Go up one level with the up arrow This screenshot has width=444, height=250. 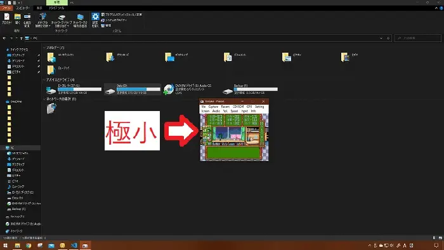pos(21,38)
